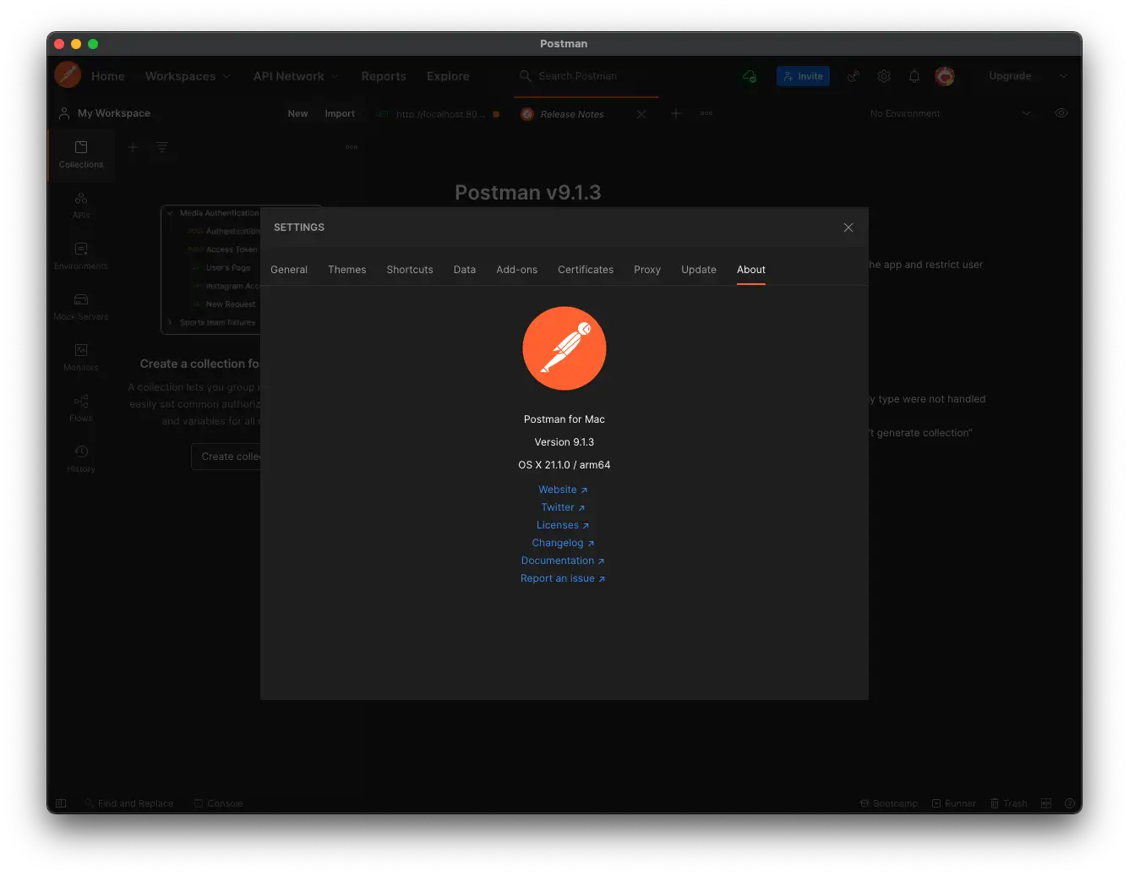
Task: Open the tab options ellipsis
Action: (x=706, y=113)
